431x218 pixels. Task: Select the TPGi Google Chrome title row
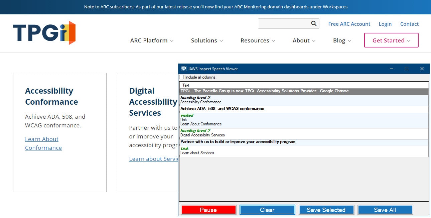(x=304, y=91)
